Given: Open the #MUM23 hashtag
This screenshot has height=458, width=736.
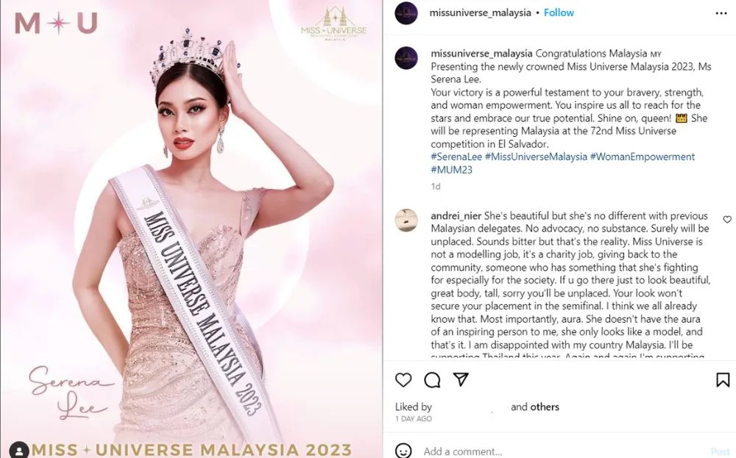Looking at the screenshot, I should (x=452, y=170).
